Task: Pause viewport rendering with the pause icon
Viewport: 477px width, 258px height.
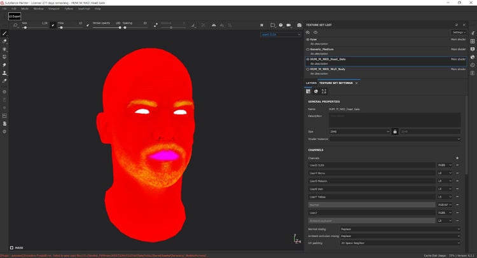Action: click(x=261, y=25)
